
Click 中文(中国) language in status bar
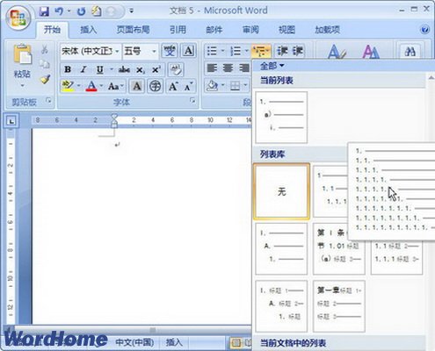(135, 342)
